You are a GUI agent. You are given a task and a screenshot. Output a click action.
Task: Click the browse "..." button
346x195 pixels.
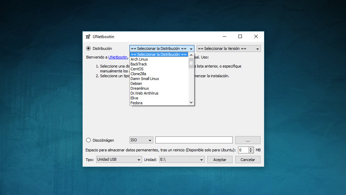tap(248, 140)
